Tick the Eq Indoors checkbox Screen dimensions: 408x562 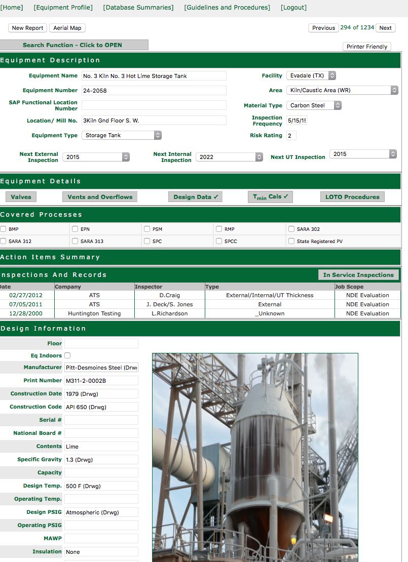point(67,355)
